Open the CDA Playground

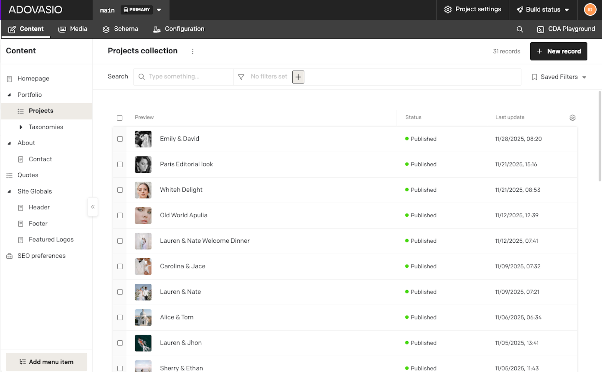tap(566, 29)
